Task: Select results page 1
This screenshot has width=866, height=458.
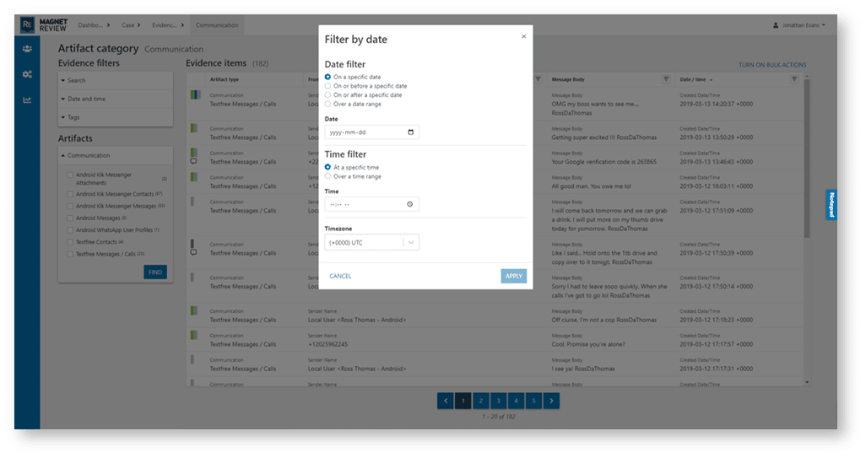Action: coord(463,401)
